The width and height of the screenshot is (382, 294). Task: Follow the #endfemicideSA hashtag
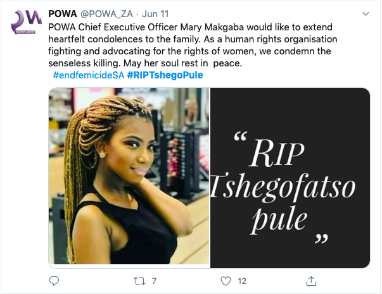pos(89,75)
